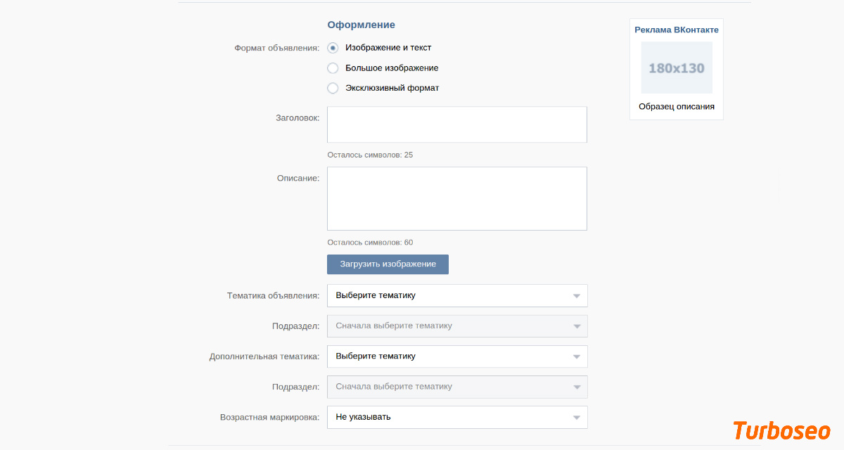Select the 'Изображение и текст' radio button
Screen dimensions: 844x450
coord(333,48)
